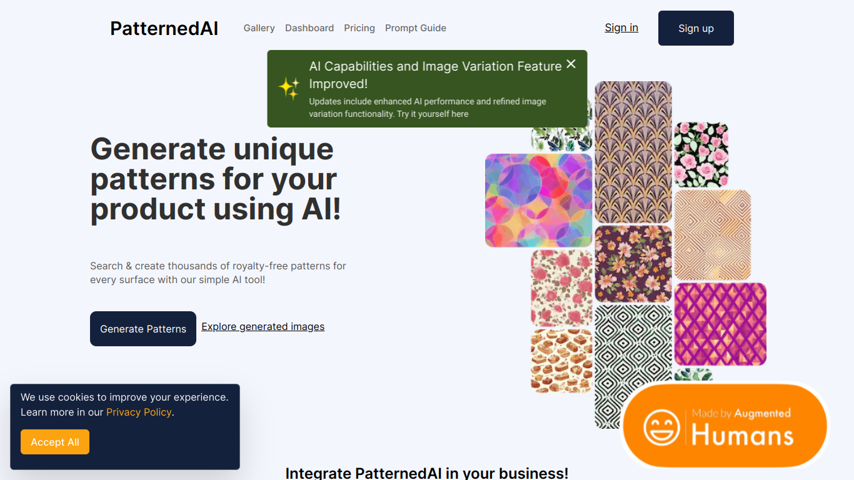Image resolution: width=854 pixels, height=480 pixels.
Task: Click the sparkle icon in the notification
Action: tap(289, 88)
